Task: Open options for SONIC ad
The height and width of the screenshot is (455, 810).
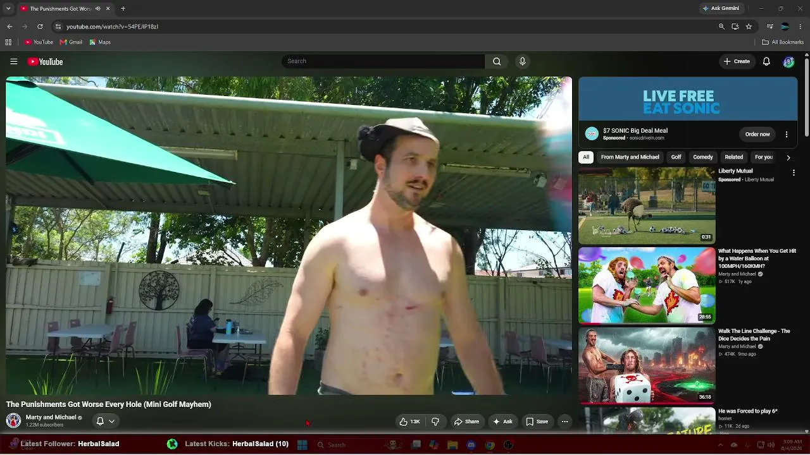Action: pos(787,135)
